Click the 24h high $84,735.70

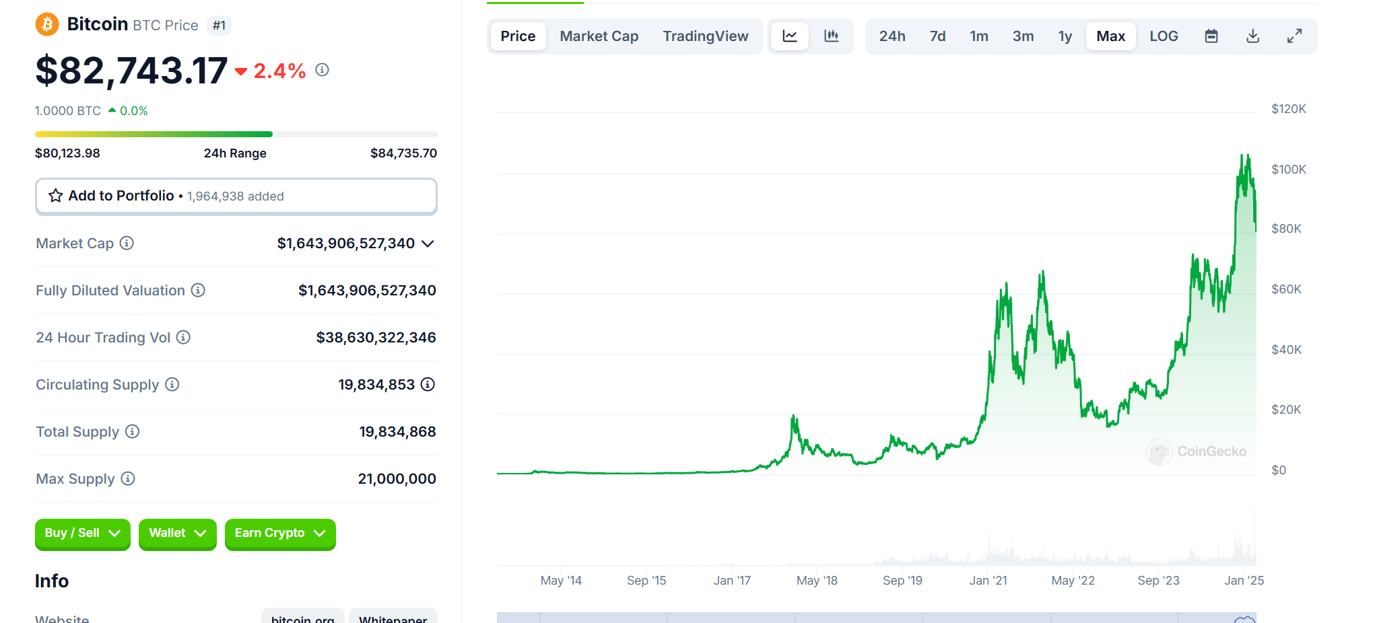(x=403, y=153)
